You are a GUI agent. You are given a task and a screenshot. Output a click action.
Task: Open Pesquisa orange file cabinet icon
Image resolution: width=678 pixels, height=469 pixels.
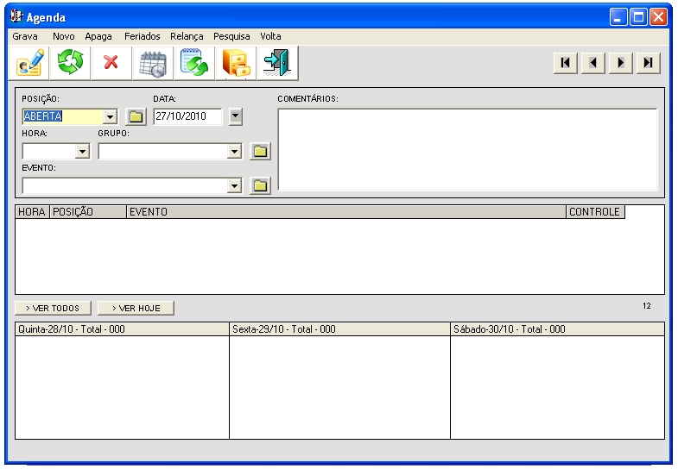[236, 63]
